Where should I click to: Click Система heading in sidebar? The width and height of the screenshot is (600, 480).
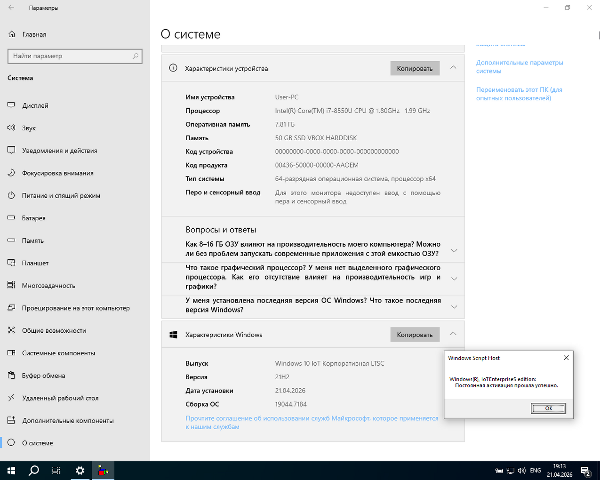point(20,78)
